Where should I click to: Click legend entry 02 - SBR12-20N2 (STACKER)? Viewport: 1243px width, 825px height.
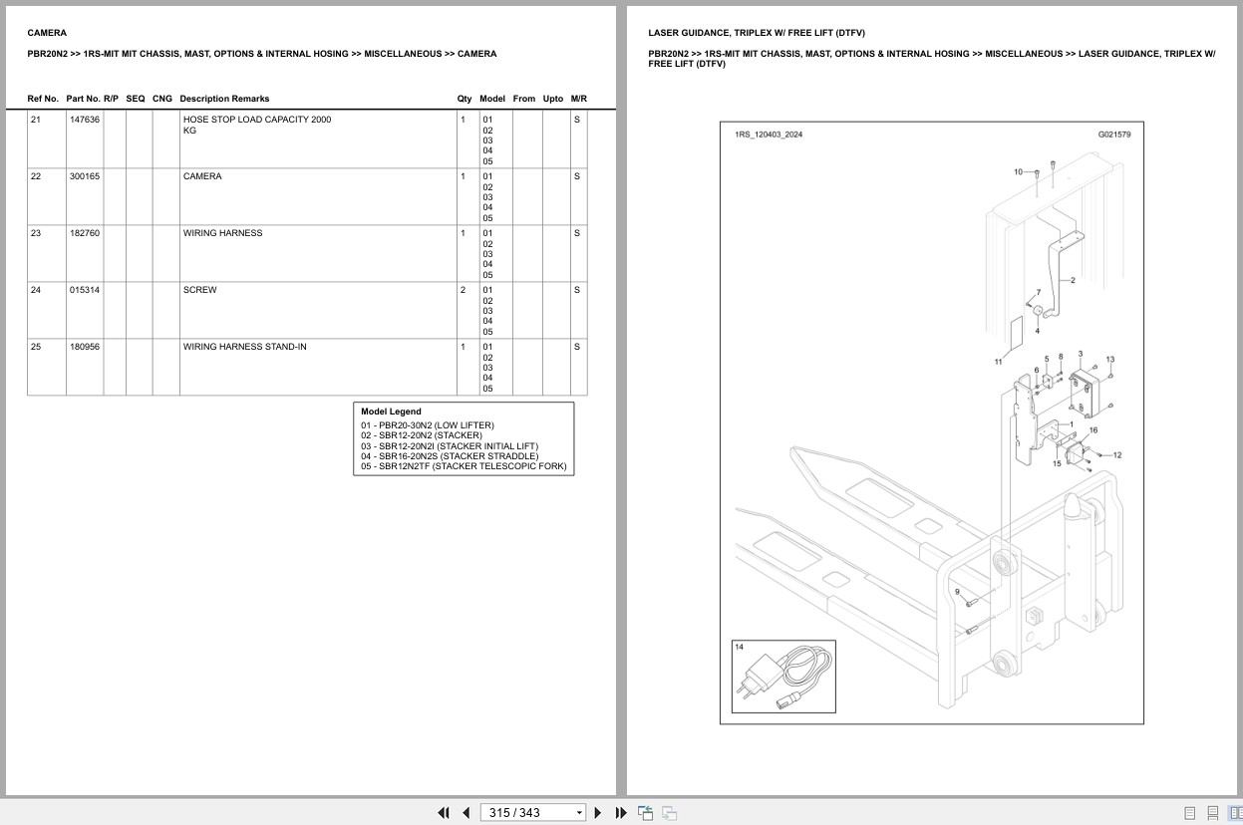click(422, 435)
